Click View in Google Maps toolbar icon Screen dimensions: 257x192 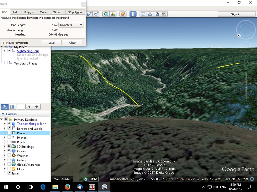click(x=164, y=14)
